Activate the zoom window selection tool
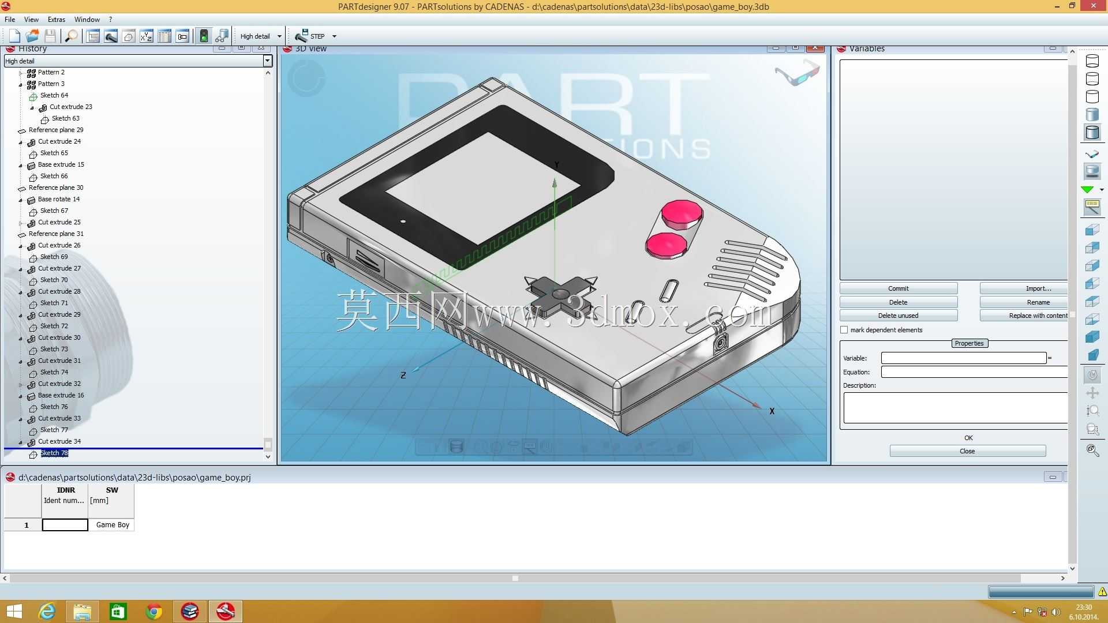The image size is (1108, 623). point(1092,429)
